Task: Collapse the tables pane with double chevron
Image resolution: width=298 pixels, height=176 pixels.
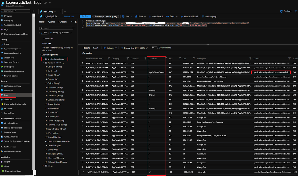Action: click(76, 22)
